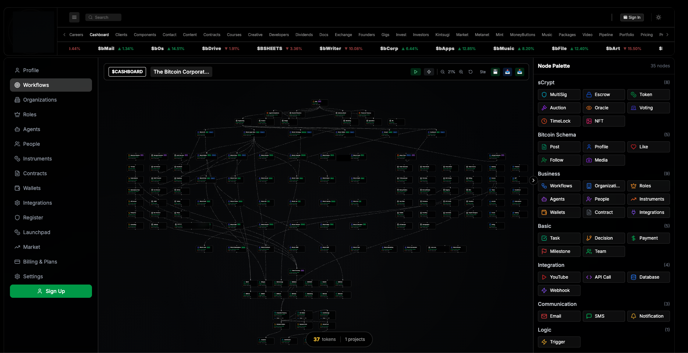Save workflow using floppy disk icon
The width and height of the screenshot is (688, 353).
tap(495, 72)
